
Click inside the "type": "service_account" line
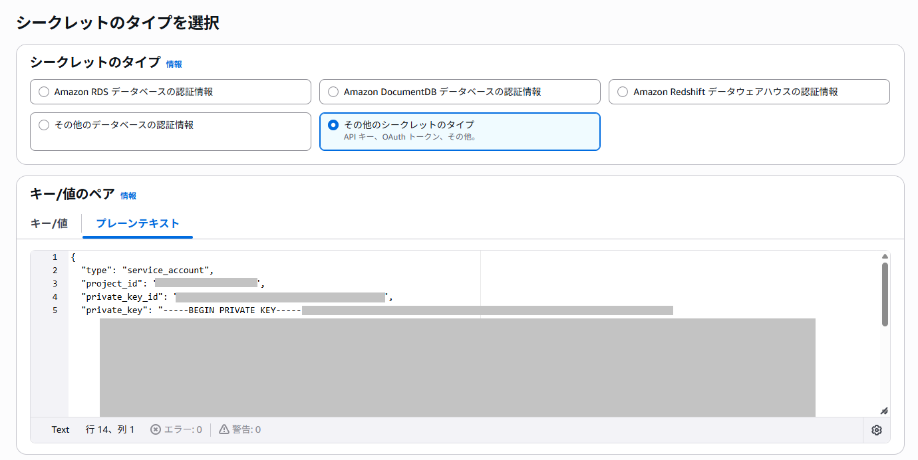coord(146,271)
